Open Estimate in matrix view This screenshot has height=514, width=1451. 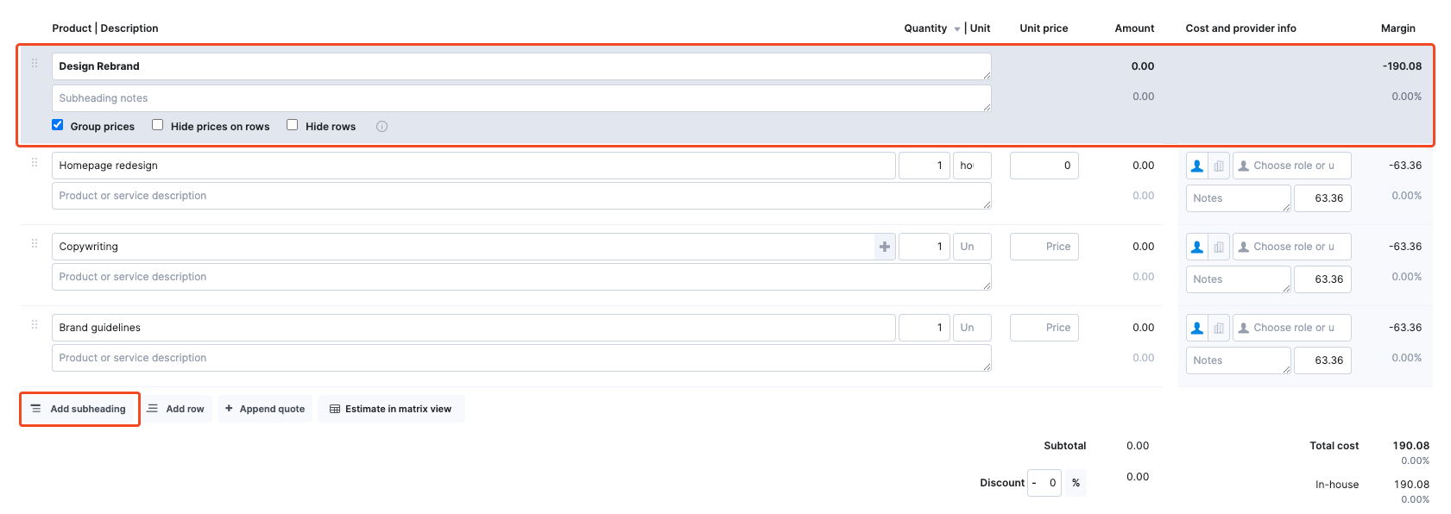point(391,409)
